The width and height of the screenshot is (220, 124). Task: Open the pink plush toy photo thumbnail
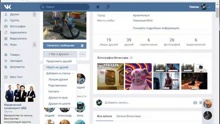pos(138,76)
